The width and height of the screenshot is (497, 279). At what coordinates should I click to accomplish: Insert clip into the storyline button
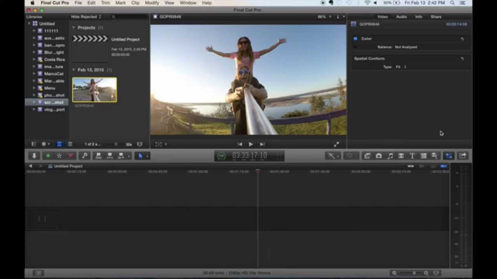109,156
